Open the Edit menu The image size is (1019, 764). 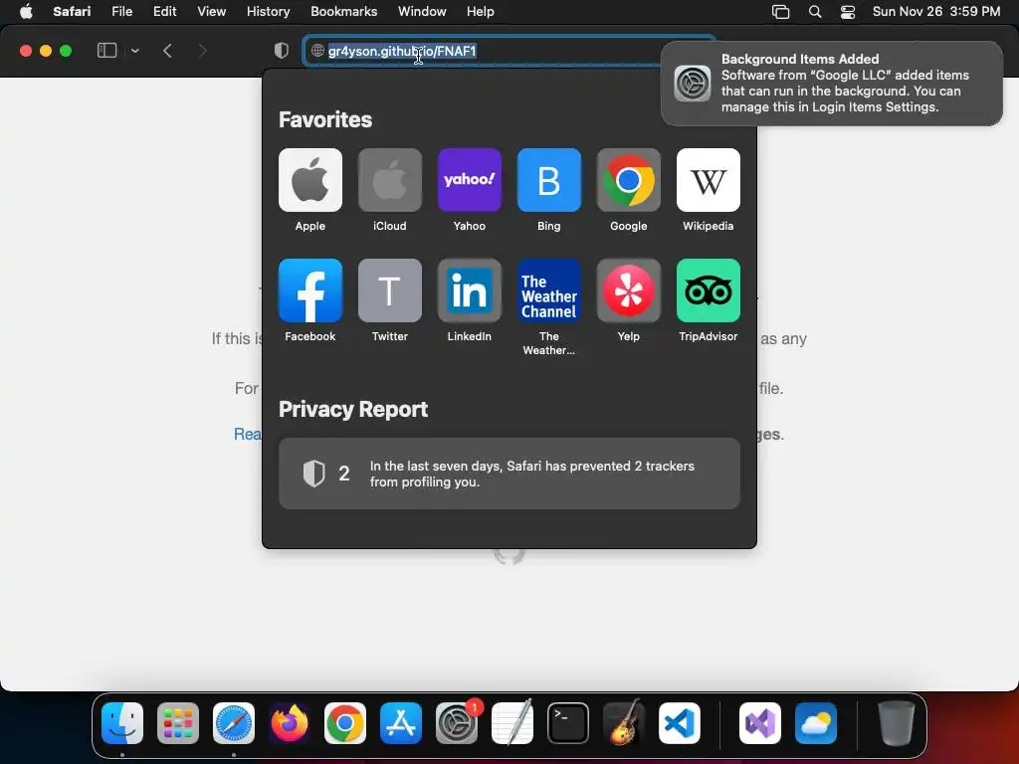tap(164, 12)
